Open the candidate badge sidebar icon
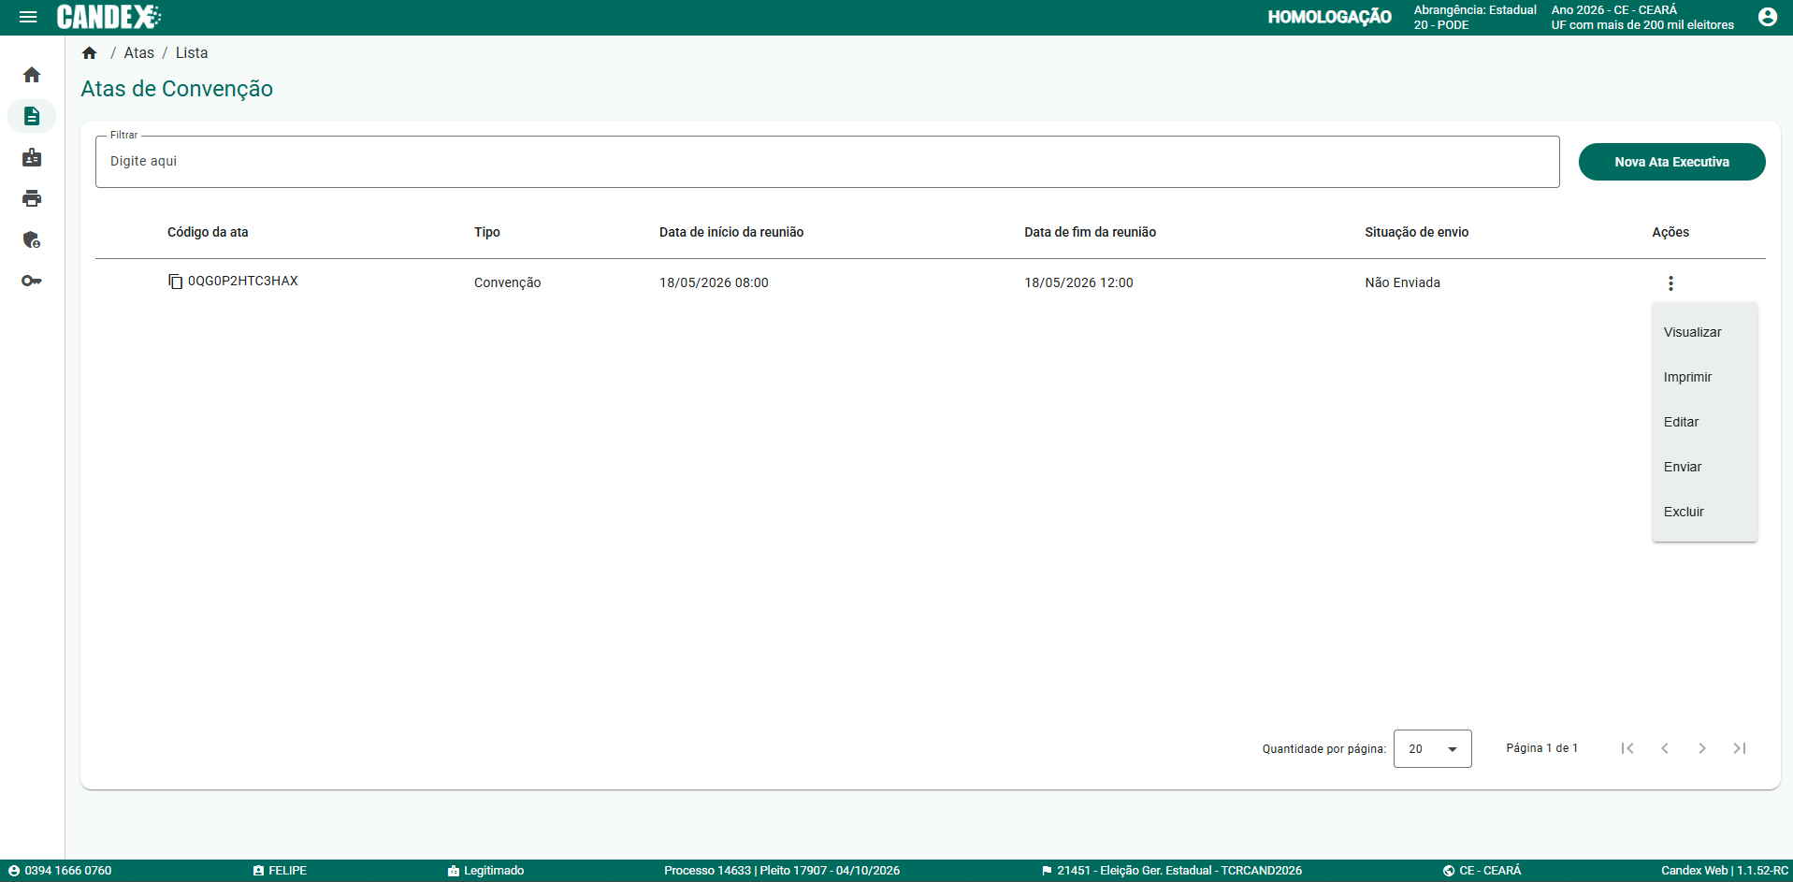 pyautogui.click(x=32, y=157)
